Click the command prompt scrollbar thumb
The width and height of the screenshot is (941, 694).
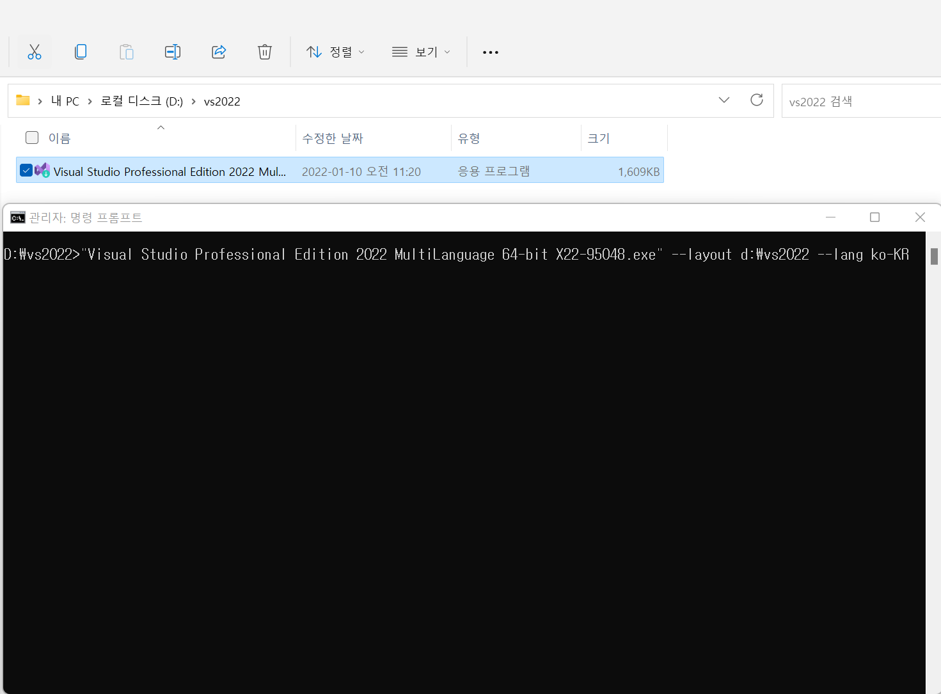934,256
